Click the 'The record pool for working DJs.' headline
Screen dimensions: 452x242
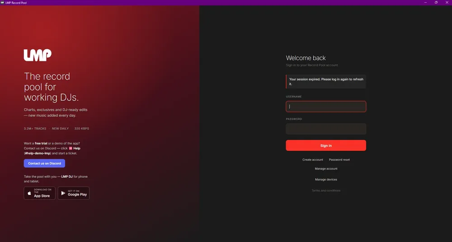click(52, 87)
